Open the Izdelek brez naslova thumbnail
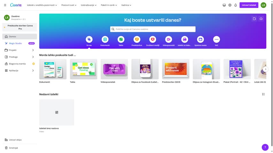This screenshot has height=153, width=273. [57, 113]
